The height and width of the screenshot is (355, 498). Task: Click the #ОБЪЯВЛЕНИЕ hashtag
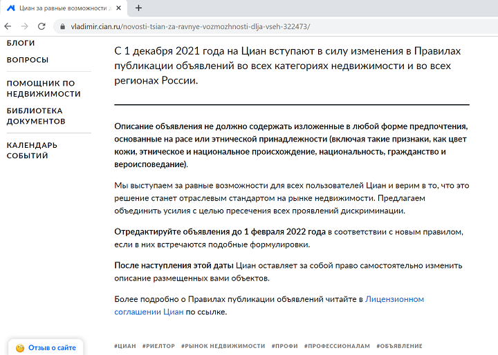399,346
